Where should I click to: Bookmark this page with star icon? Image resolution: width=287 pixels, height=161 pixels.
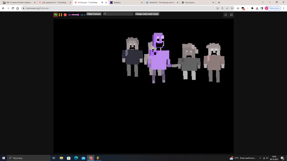[x=232, y=8]
